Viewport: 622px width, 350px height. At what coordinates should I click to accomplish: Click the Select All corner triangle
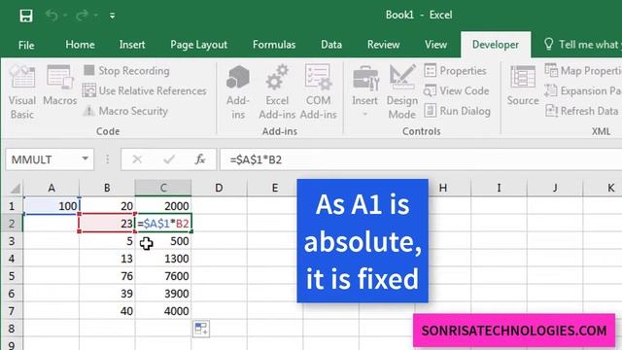pos(15,188)
